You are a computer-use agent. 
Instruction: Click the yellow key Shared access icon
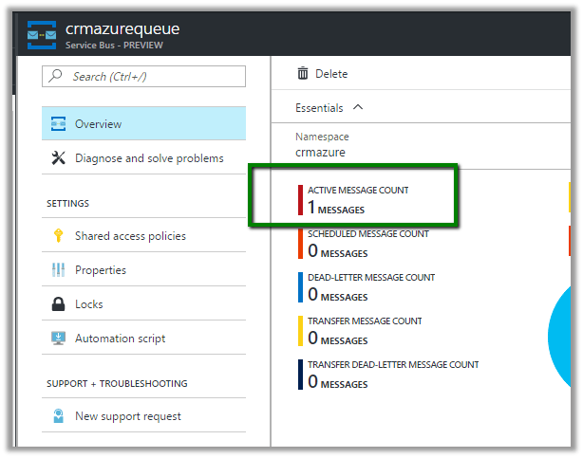pyautogui.click(x=58, y=235)
